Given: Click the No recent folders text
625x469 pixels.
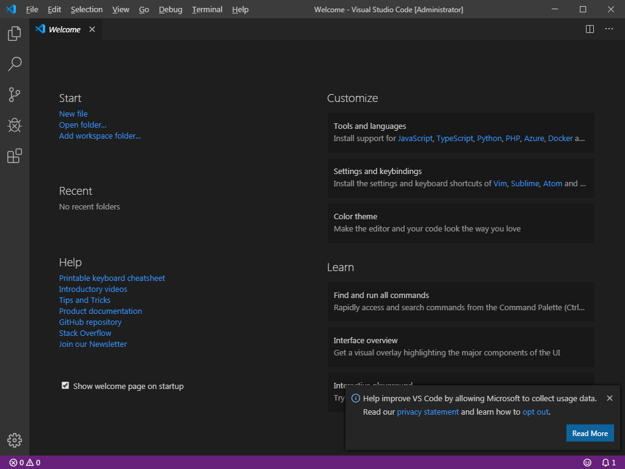Looking at the screenshot, I should point(89,206).
